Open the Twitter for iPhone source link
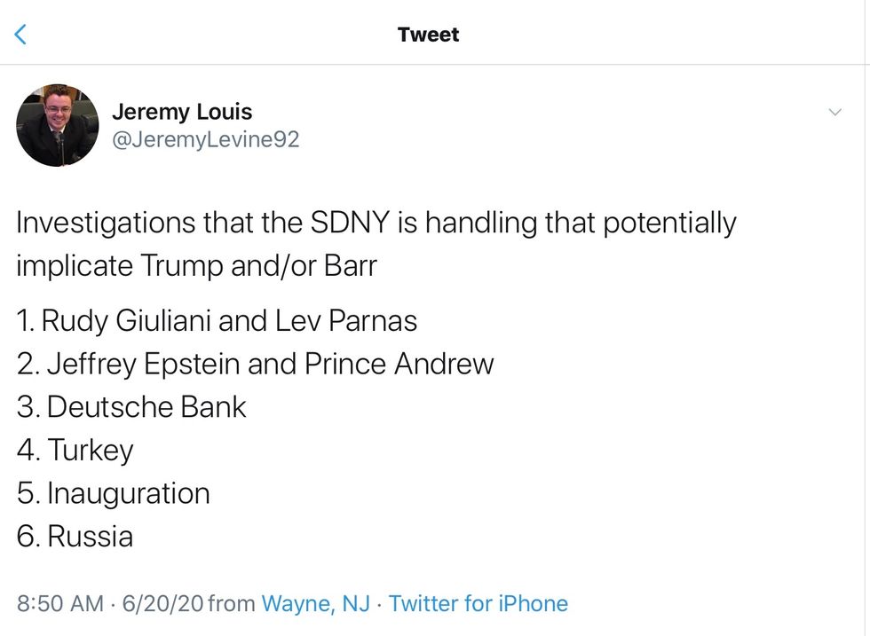This screenshot has width=870, height=636. [478, 604]
